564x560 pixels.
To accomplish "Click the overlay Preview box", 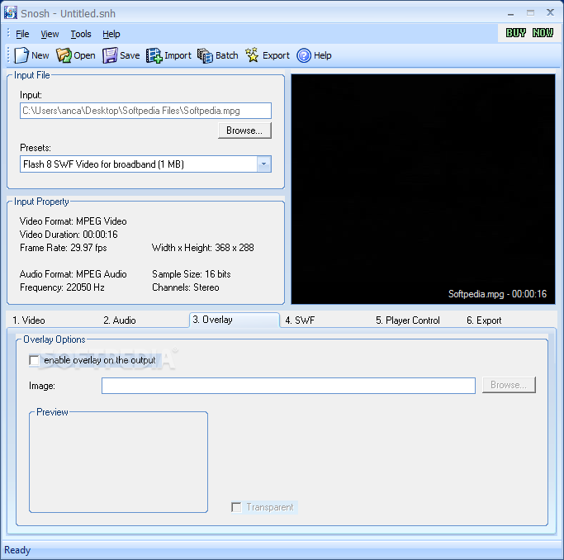I will [118, 463].
